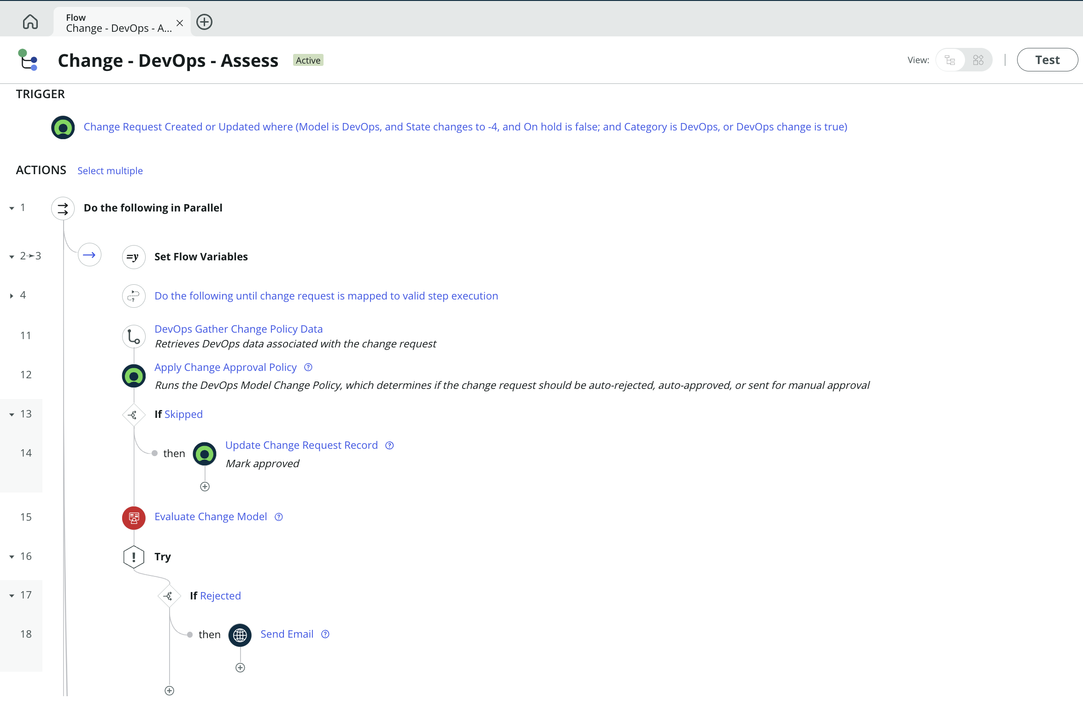
Task: Show help for Send Email
Action: click(325, 634)
